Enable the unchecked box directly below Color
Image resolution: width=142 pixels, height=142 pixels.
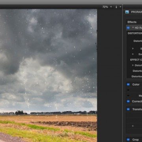(x=128, y=90)
